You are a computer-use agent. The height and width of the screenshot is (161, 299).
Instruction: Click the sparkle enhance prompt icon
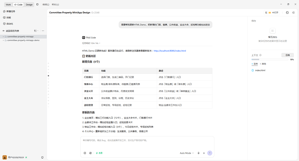tap(204, 153)
